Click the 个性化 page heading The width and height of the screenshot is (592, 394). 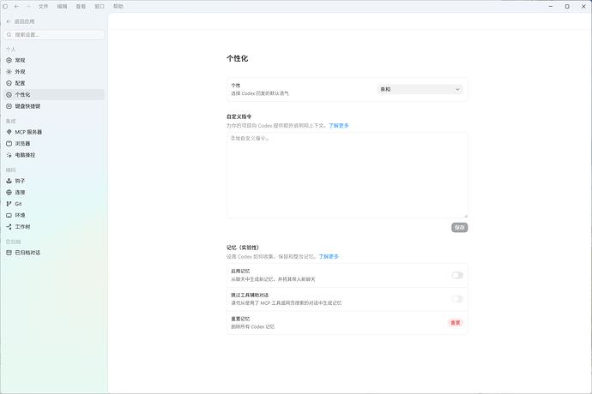click(237, 58)
